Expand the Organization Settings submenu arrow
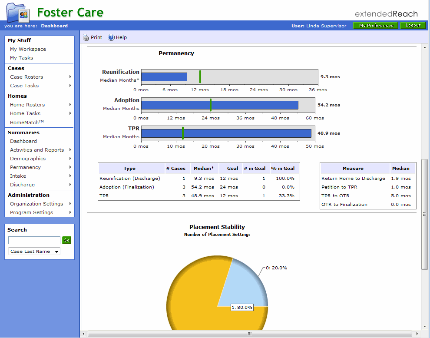 70,204
